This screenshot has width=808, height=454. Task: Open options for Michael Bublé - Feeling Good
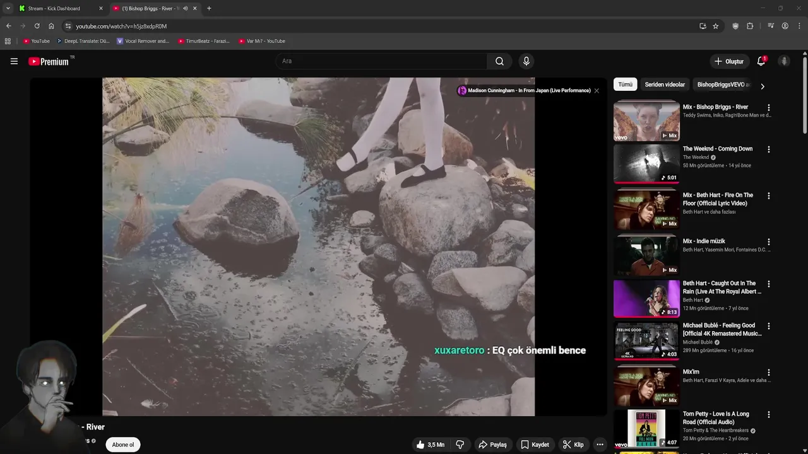(x=768, y=327)
